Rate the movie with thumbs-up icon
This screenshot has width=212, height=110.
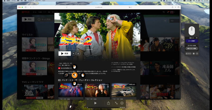point(78,54)
